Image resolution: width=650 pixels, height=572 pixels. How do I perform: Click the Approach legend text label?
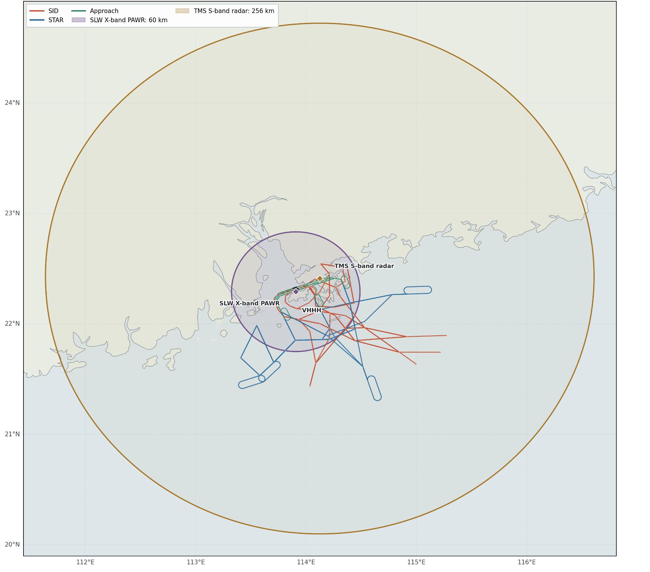(x=104, y=11)
